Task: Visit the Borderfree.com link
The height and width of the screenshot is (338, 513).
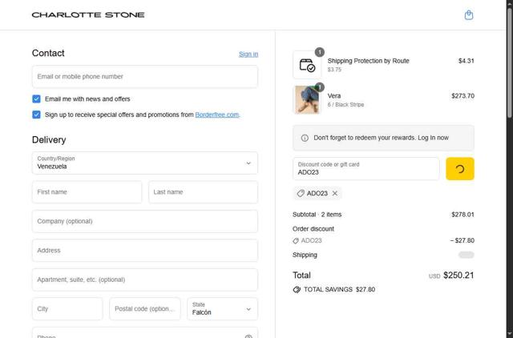Action: 217,115
